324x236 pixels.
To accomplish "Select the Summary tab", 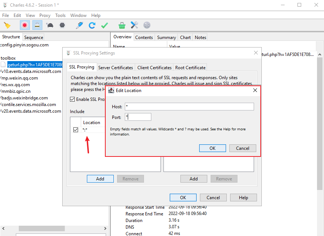I will [166, 38].
